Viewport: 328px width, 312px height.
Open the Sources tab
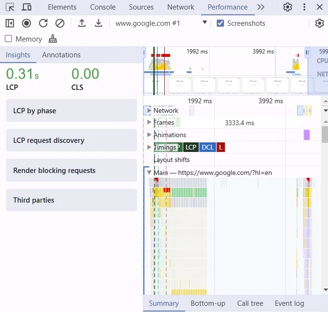(141, 7)
